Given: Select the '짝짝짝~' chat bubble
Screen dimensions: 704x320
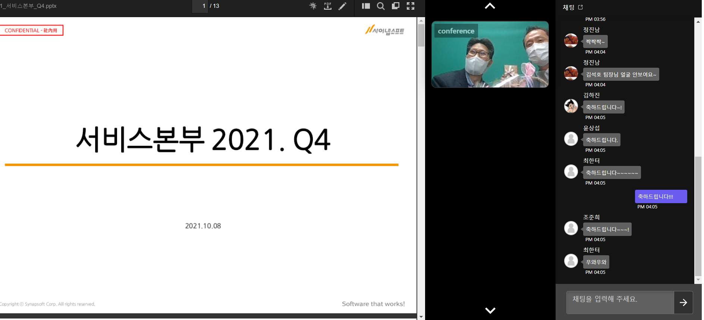Looking at the screenshot, I should pos(595,42).
